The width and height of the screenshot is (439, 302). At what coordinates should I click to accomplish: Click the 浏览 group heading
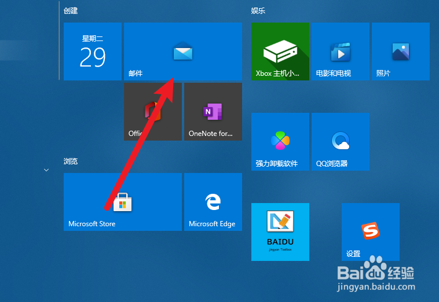point(71,161)
